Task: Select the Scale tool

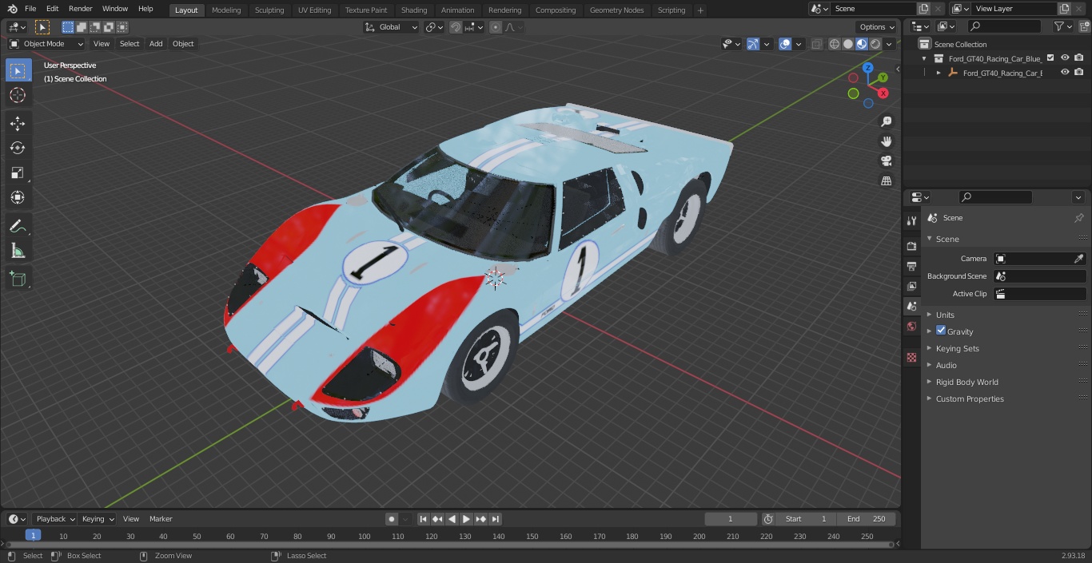Action: 18,172
